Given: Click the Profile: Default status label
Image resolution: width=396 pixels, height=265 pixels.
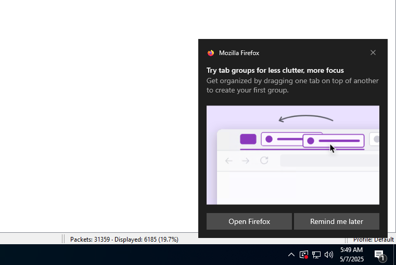Looking at the screenshot, I should point(373,240).
